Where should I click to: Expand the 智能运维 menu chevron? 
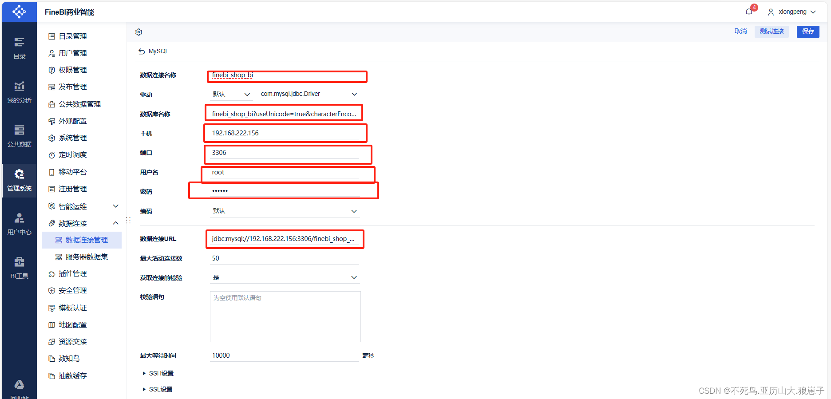click(x=115, y=206)
